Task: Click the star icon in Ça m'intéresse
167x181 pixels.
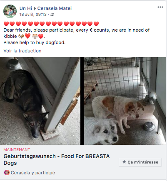Action: [124, 162]
